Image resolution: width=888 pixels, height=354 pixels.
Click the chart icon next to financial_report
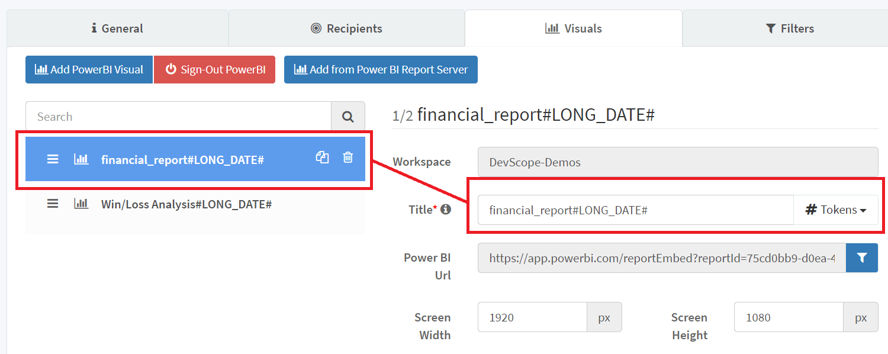click(x=82, y=159)
